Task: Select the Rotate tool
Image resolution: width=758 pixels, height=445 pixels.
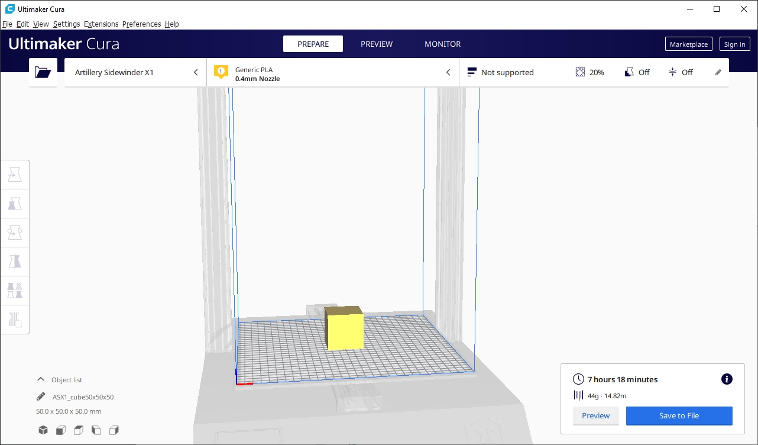Action: click(15, 232)
